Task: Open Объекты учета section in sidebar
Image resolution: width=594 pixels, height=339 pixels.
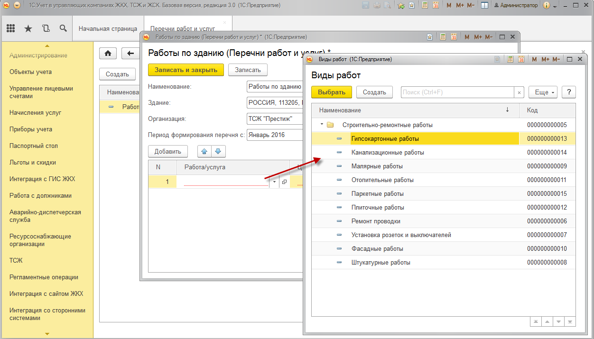Action: point(31,72)
